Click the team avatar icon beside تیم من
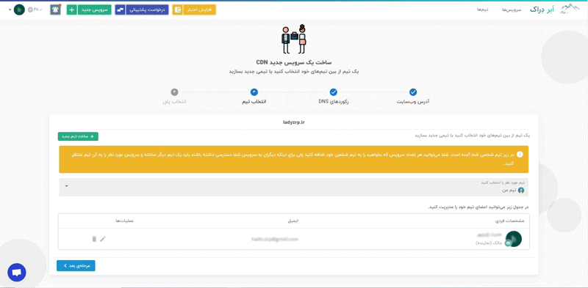This screenshot has height=288, width=588. (521, 190)
